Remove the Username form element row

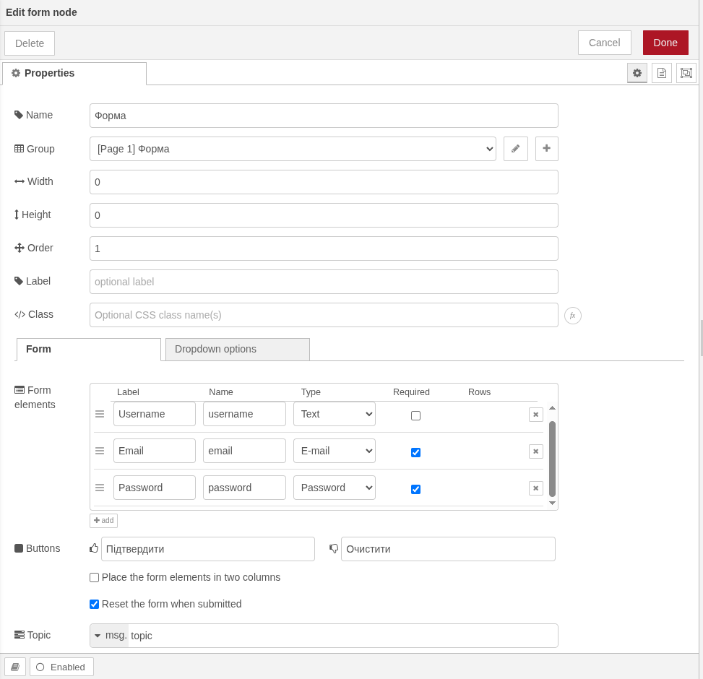coord(535,415)
